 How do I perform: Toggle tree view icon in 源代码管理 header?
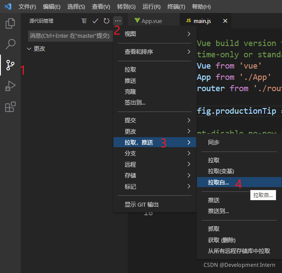pos(84,21)
